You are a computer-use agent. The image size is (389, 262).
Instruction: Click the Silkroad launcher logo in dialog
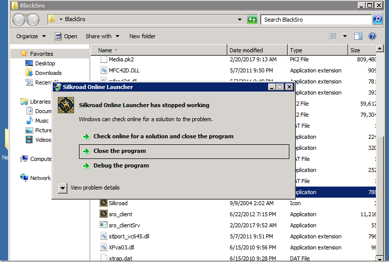click(x=66, y=105)
